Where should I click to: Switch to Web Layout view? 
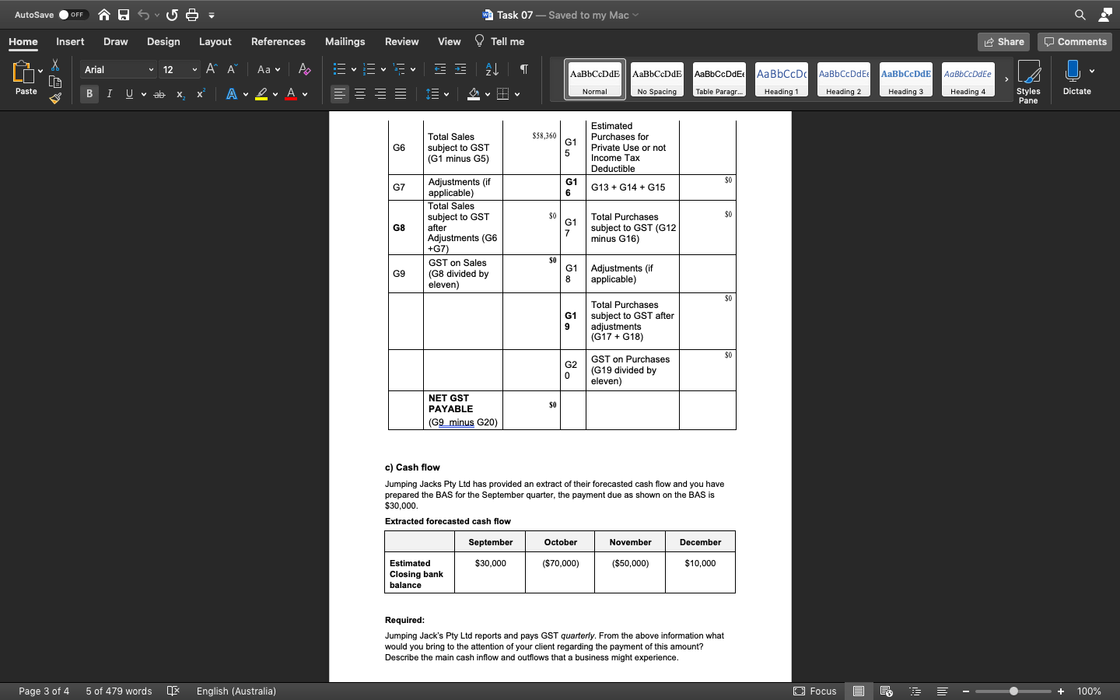click(887, 691)
